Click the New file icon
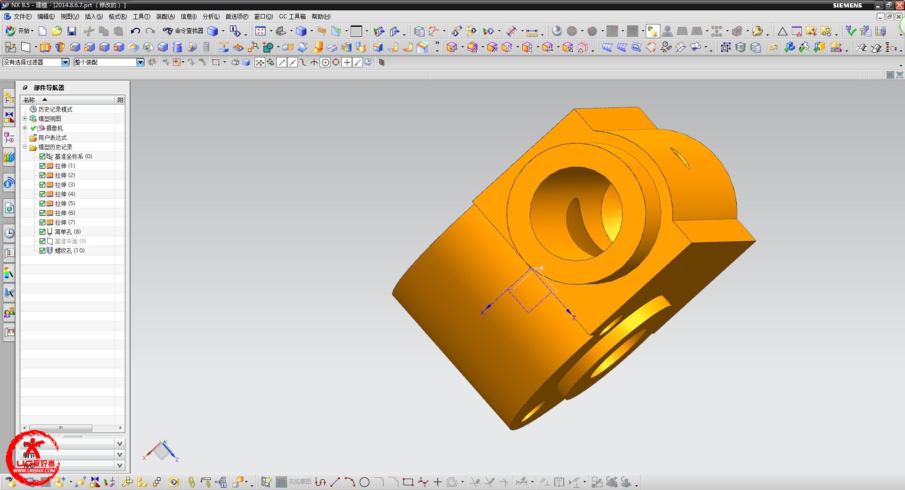Image resolution: width=905 pixels, height=490 pixels. (x=42, y=31)
